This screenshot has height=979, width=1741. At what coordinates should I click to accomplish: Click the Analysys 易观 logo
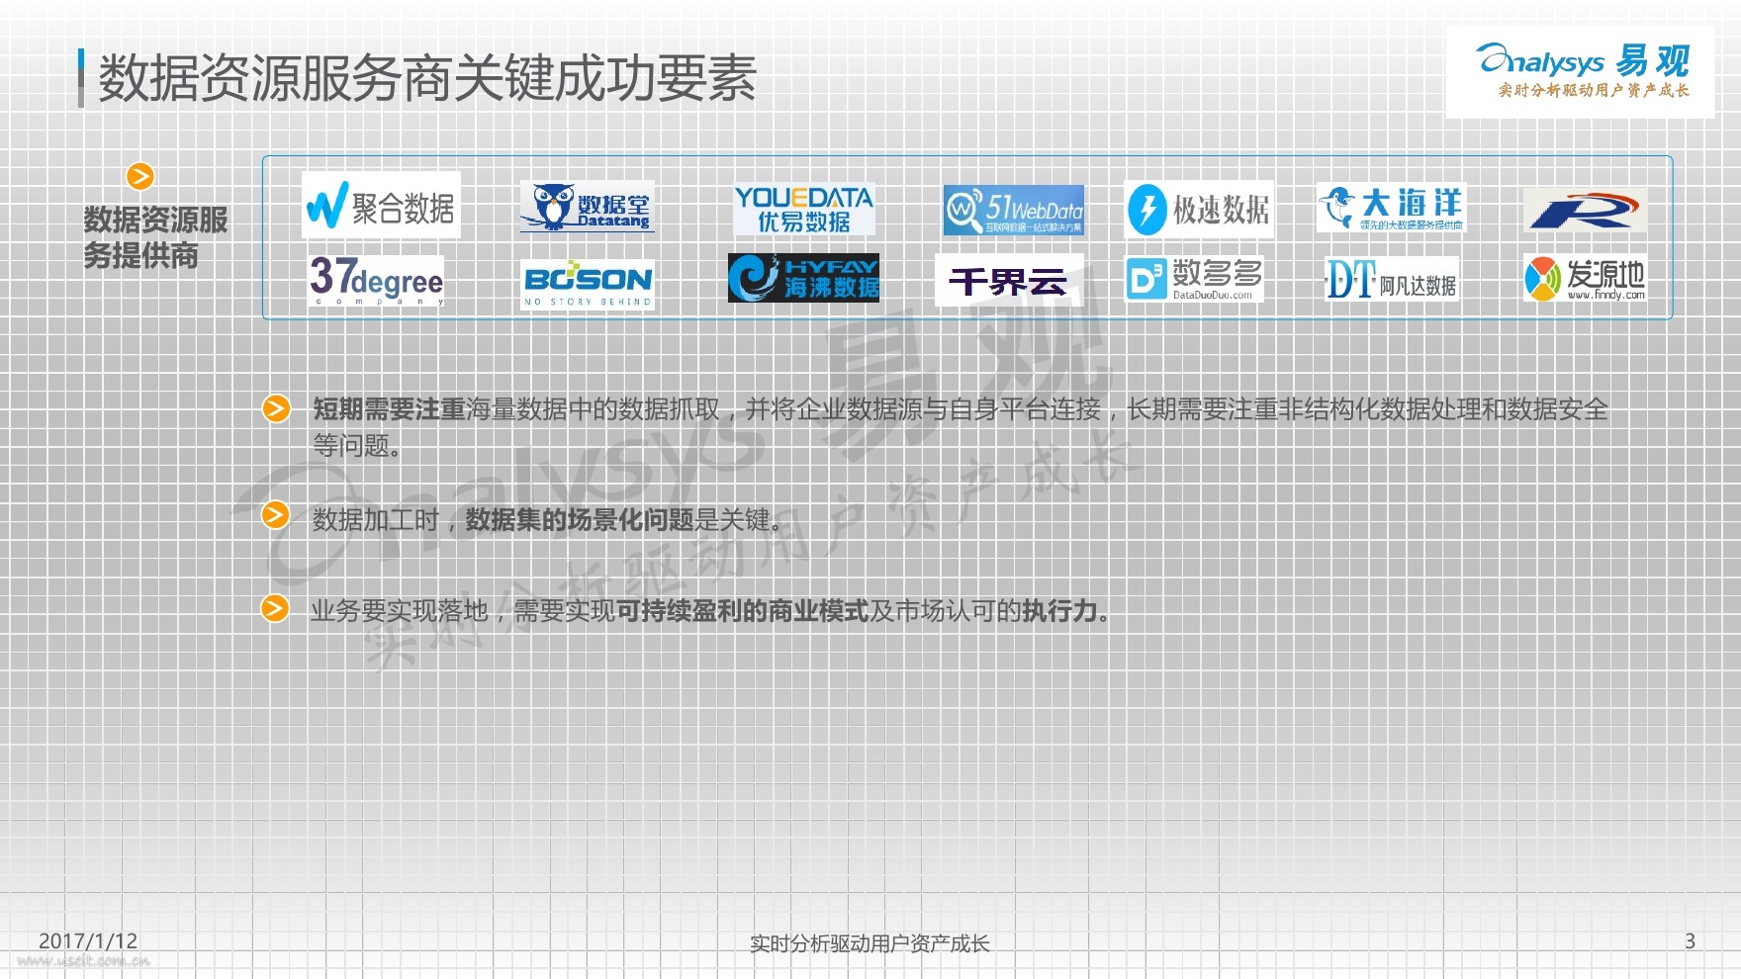[x=1581, y=72]
